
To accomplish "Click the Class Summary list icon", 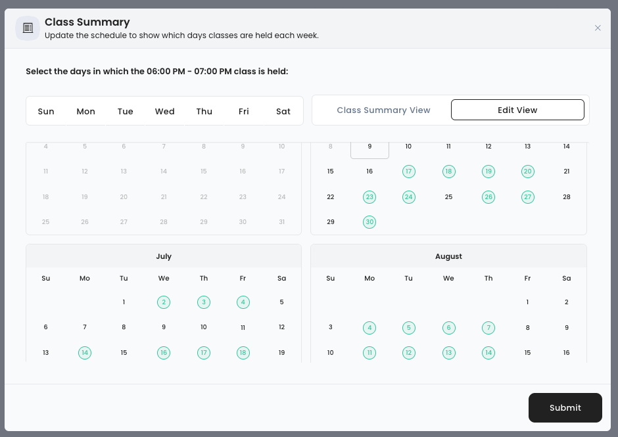I will [x=28, y=28].
